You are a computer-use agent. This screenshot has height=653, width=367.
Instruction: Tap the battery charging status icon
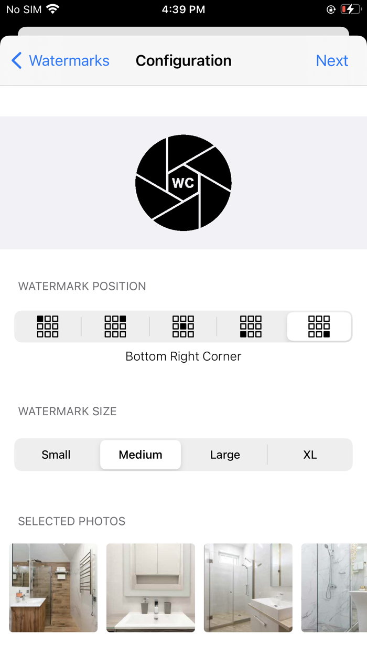point(351,9)
